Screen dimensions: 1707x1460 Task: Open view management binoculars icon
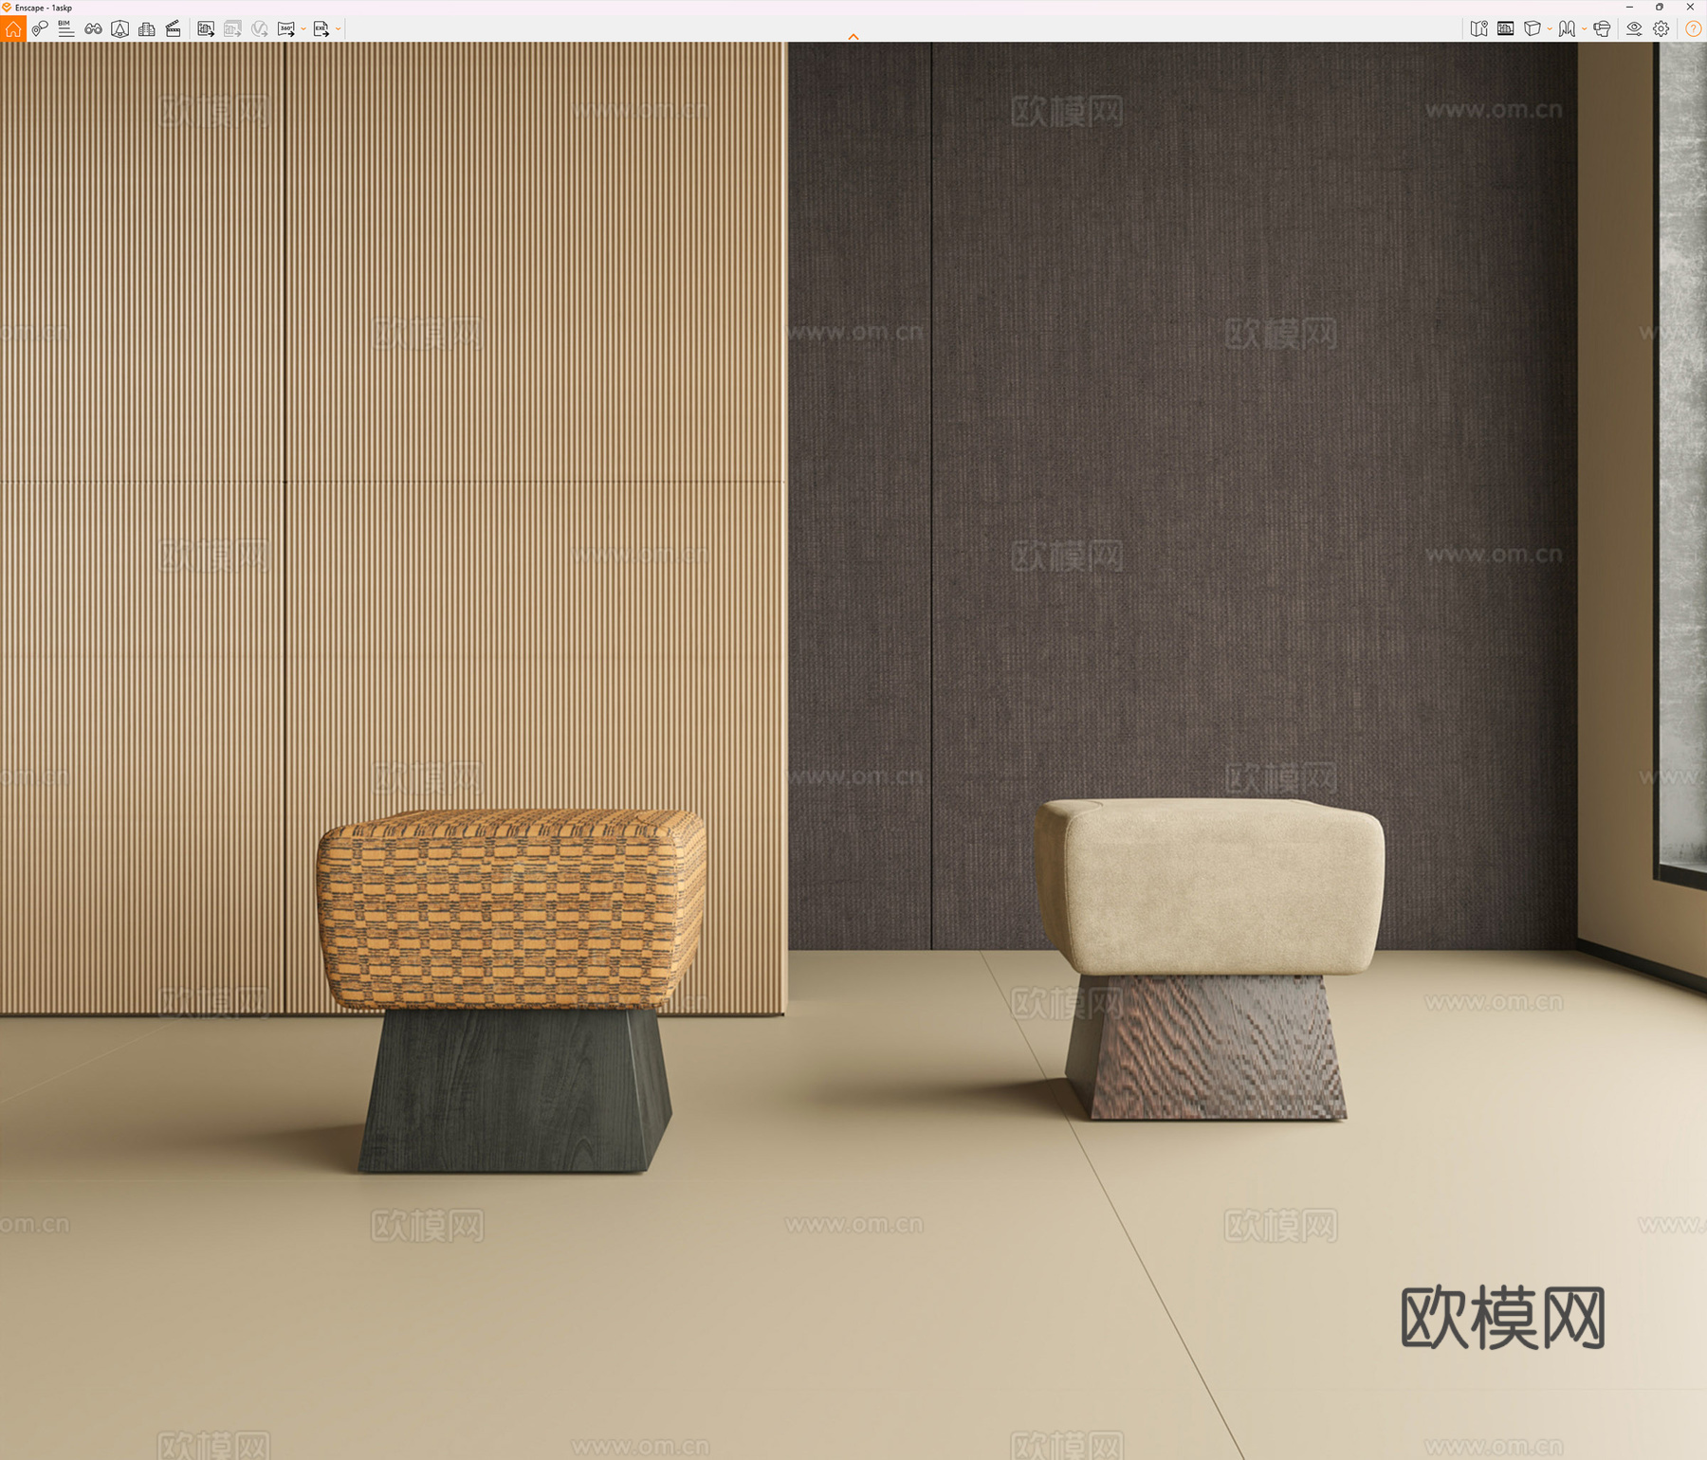coord(93,28)
